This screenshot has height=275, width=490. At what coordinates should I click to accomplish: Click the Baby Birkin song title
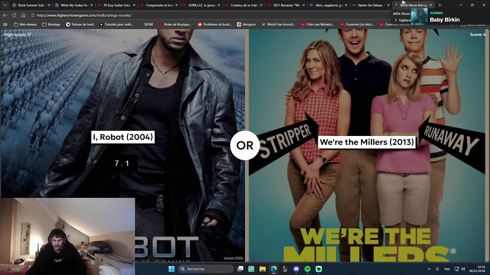[x=445, y=20]
